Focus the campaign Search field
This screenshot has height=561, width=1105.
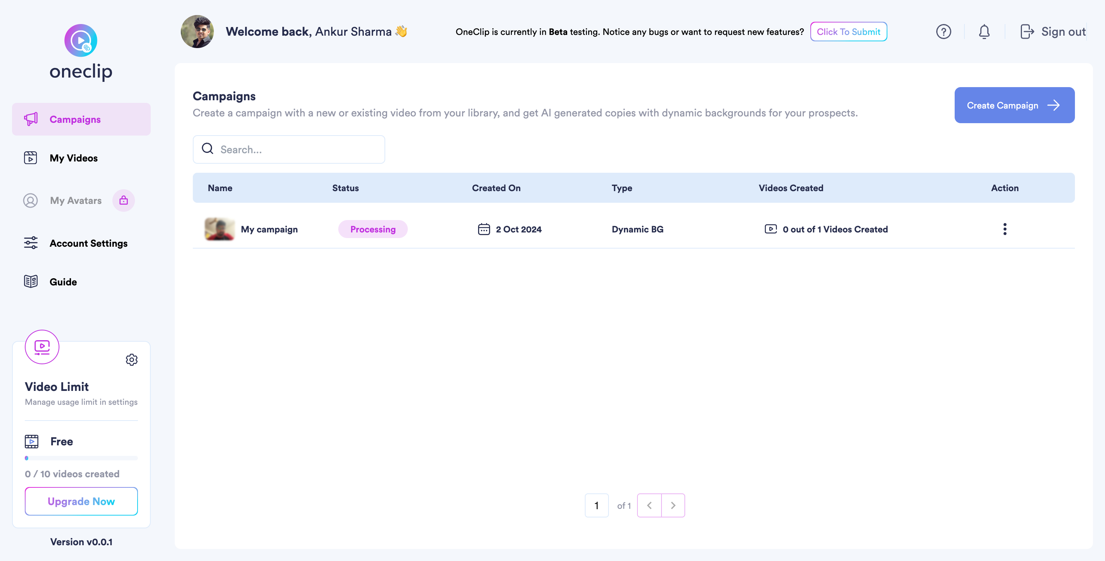(x=289, y=149)
